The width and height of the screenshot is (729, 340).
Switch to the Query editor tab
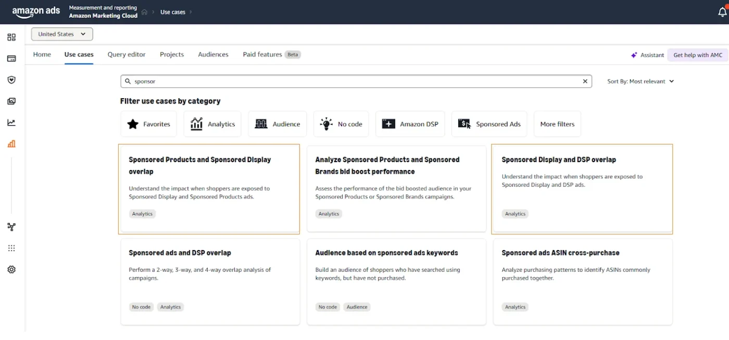[x=126, y=54]
